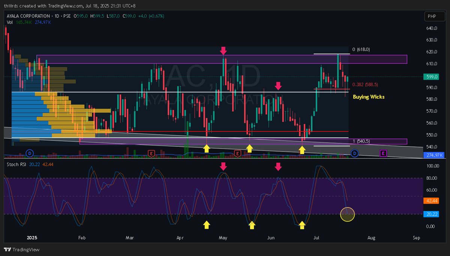
Task: Click the "0.382 (588.5)" Fibonacci level label
Action: click(365, 85)
